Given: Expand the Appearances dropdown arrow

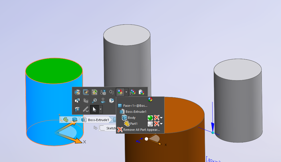Looking at the screenshot, I should (x=126, y=92).
